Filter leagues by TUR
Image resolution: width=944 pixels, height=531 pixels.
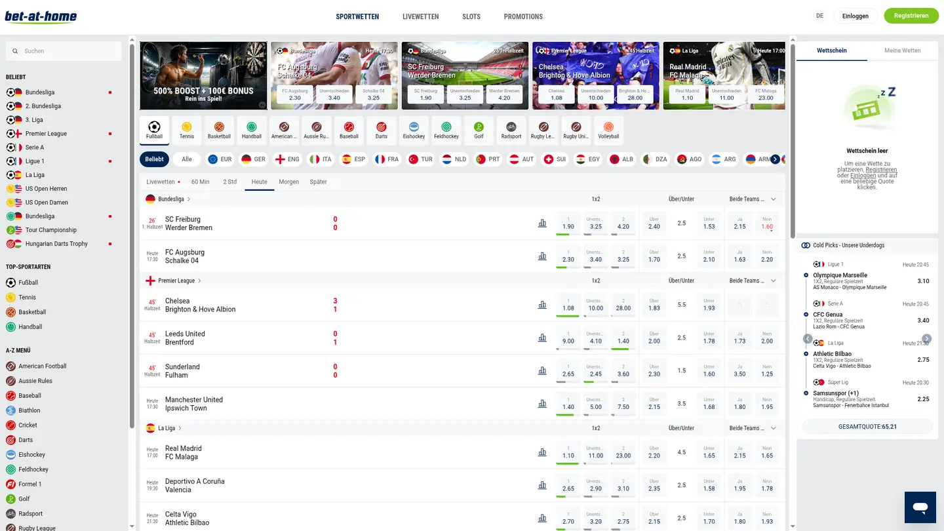click(420, 159)
